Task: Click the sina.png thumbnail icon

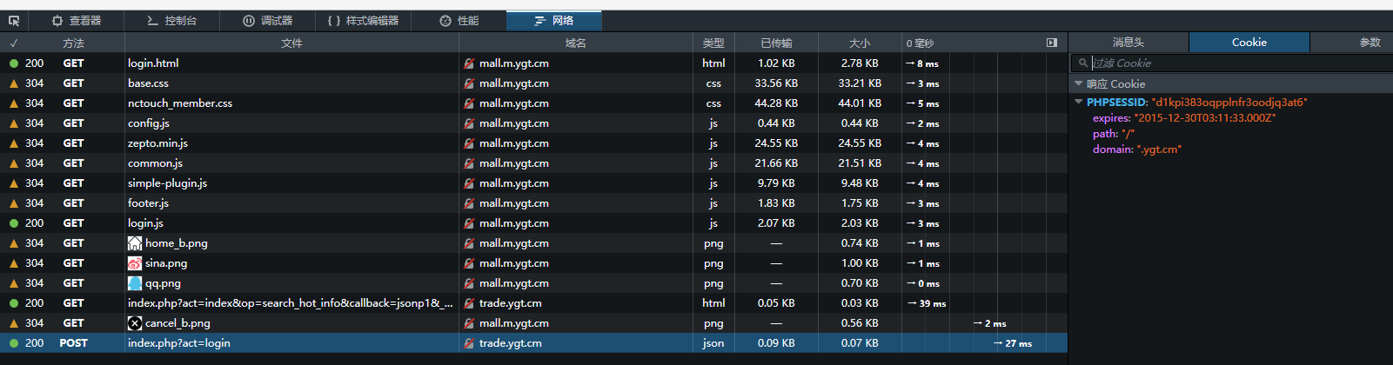Action: click(135, 263)
